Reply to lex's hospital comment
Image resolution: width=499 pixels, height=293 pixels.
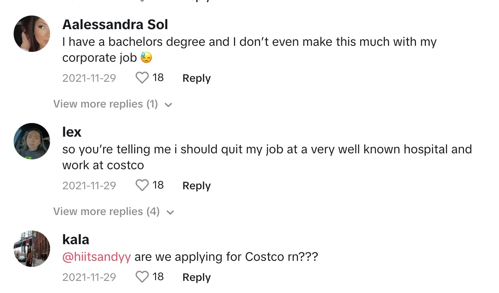[x=196, y=186]
